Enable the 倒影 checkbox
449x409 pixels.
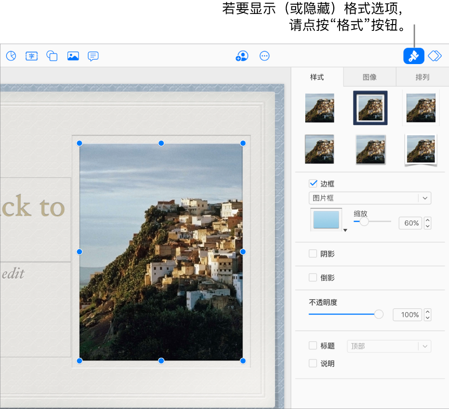(313, 277)
